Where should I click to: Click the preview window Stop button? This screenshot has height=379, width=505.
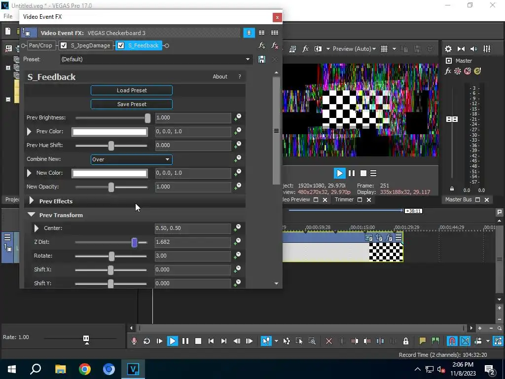pos(363,173)
